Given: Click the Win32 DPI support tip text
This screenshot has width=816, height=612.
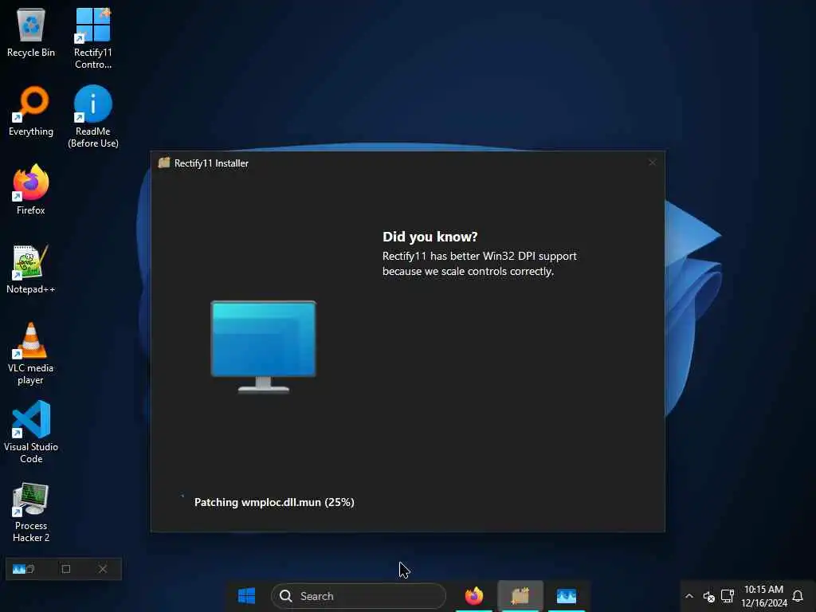Looking at the screenshot, I should pyautogui.click(x=479, y=263).
